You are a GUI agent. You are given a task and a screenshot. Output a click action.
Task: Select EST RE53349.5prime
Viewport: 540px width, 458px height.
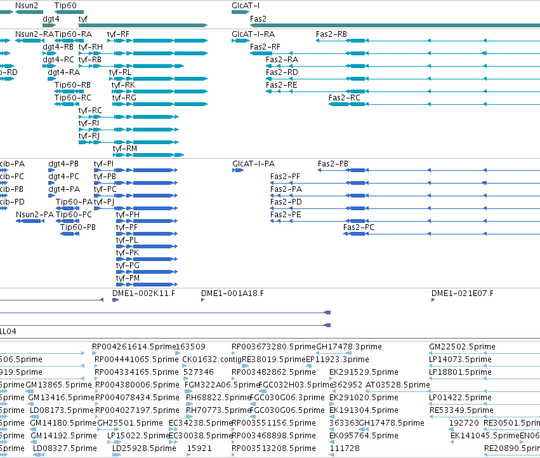(461, 410)
